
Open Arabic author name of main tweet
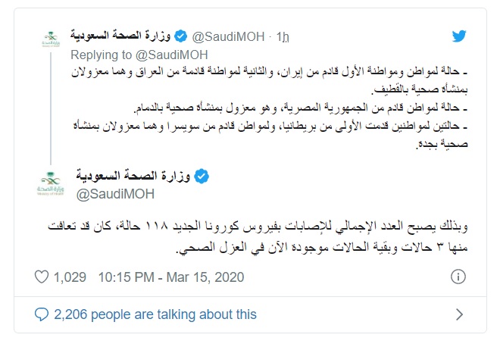tap(133, 176)
